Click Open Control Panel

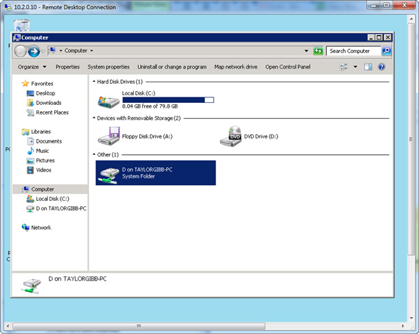(288, 67)
